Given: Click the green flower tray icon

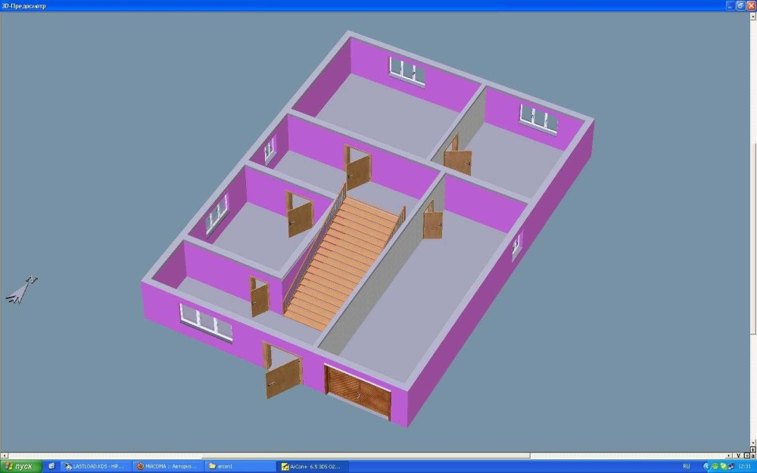Looking at the screenshot, I should [x=714, y=466].
